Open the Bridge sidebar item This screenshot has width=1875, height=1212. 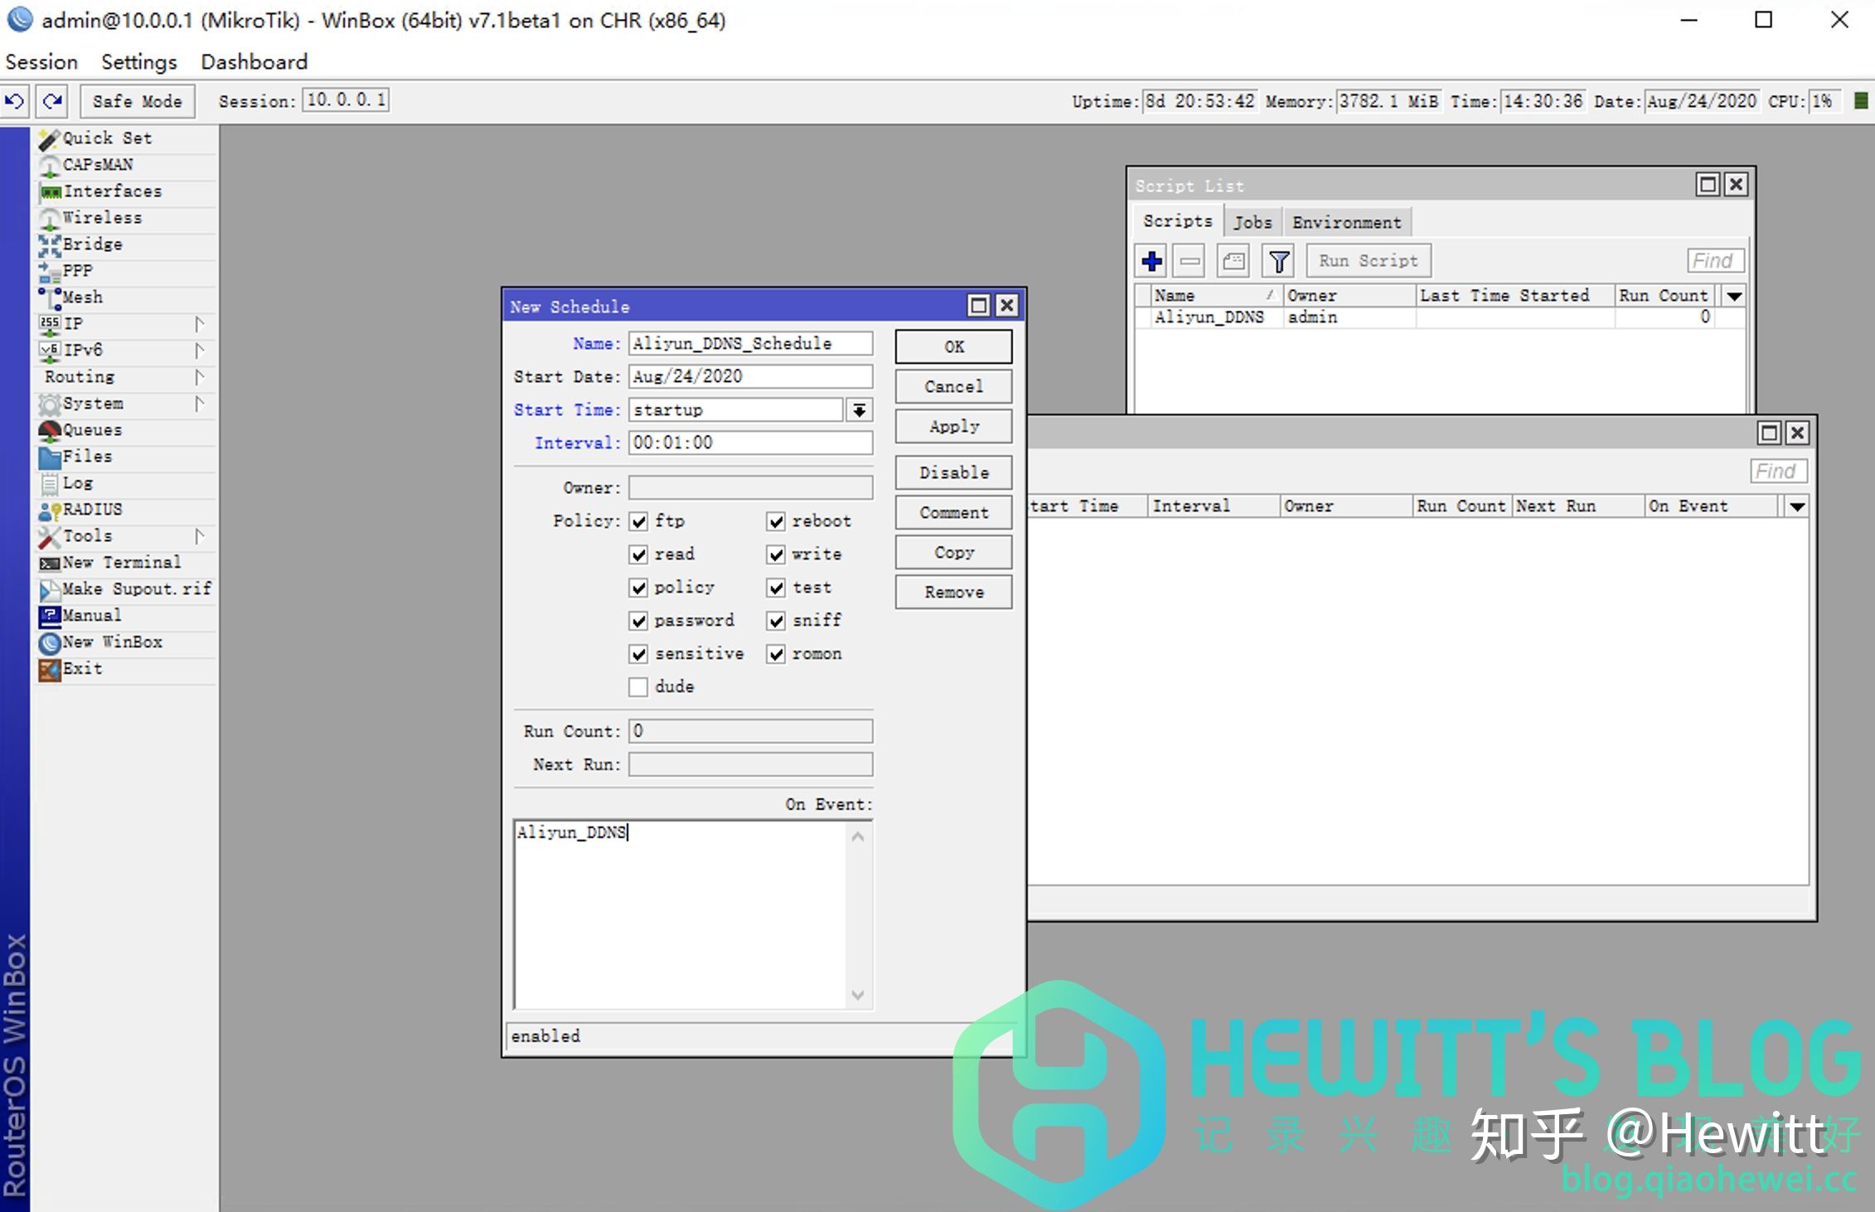(126, 245)
